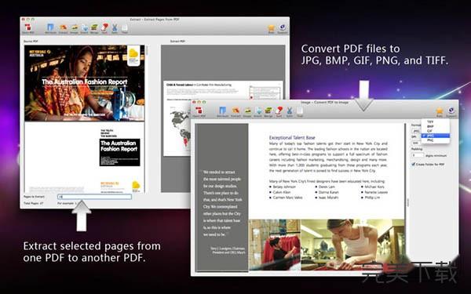
Task: Click Open PDF icon in Image window
Action: [x=199, y=111]
